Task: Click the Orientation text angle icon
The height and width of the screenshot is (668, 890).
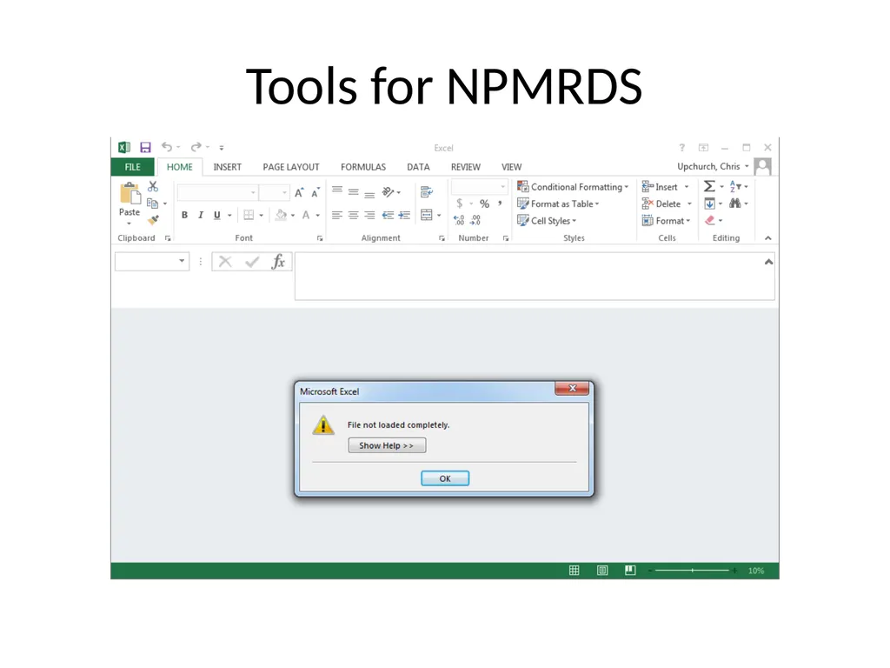Action: [389, 192]
